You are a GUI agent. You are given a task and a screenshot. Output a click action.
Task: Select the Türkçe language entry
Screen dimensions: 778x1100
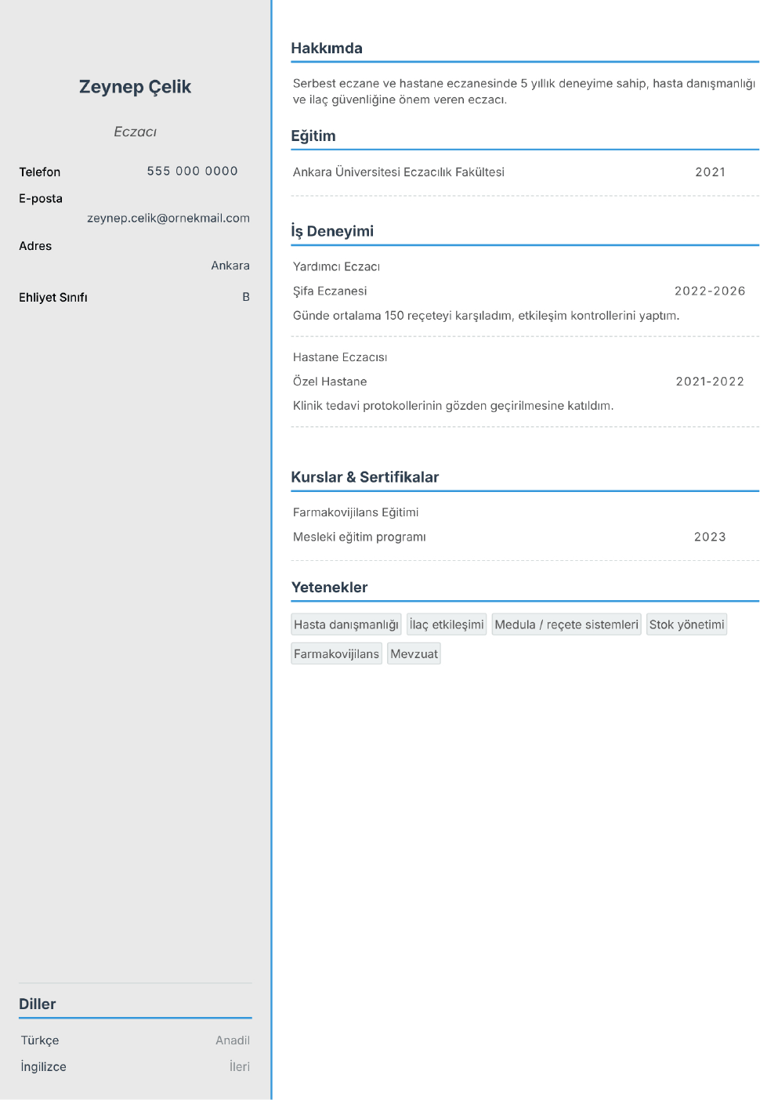tap(40, 1040)
